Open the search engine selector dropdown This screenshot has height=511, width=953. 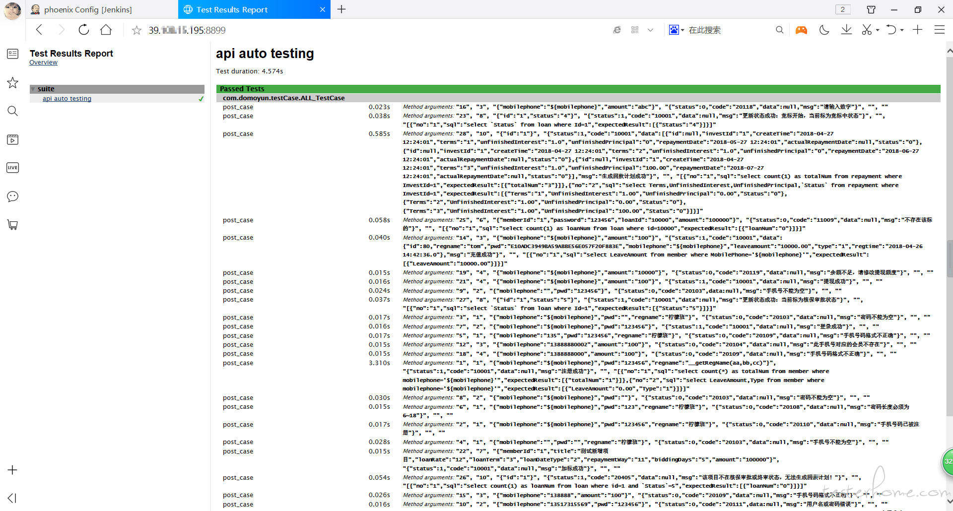point(677,30)
